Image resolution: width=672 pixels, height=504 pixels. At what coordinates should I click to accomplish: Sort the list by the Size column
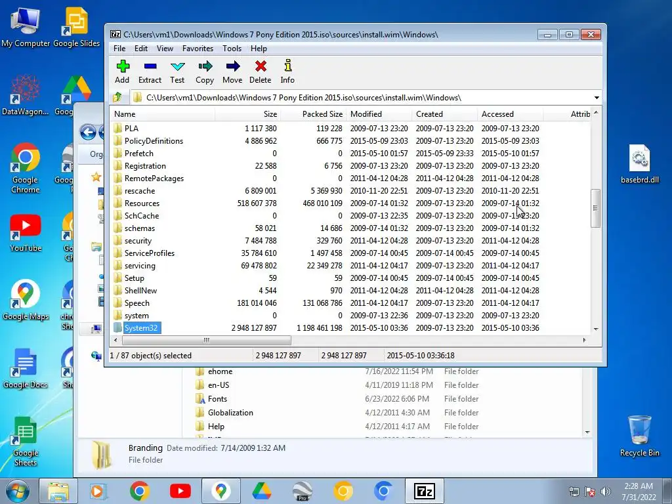(x=247, y=114)
